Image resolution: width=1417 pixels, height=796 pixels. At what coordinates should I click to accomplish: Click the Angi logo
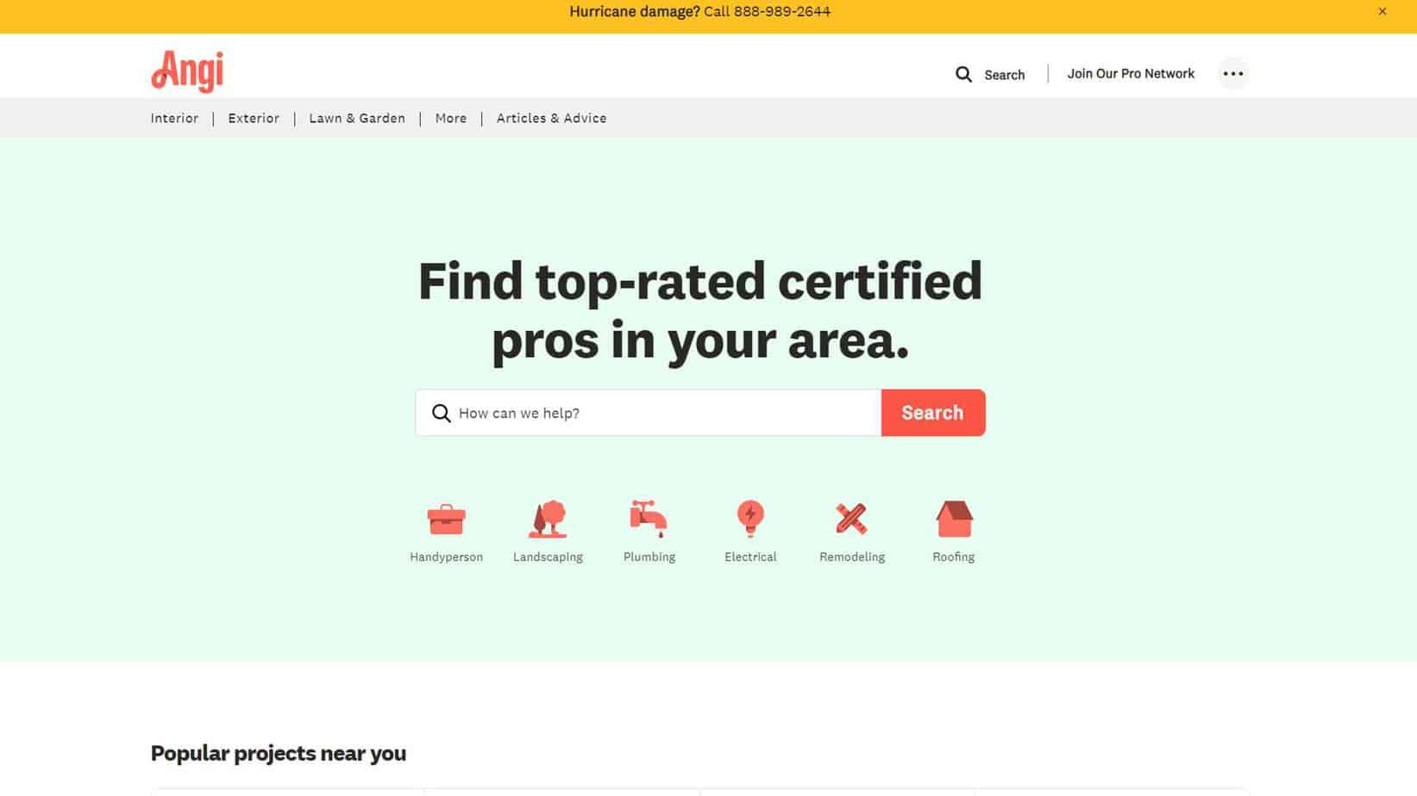pos(187,71)
